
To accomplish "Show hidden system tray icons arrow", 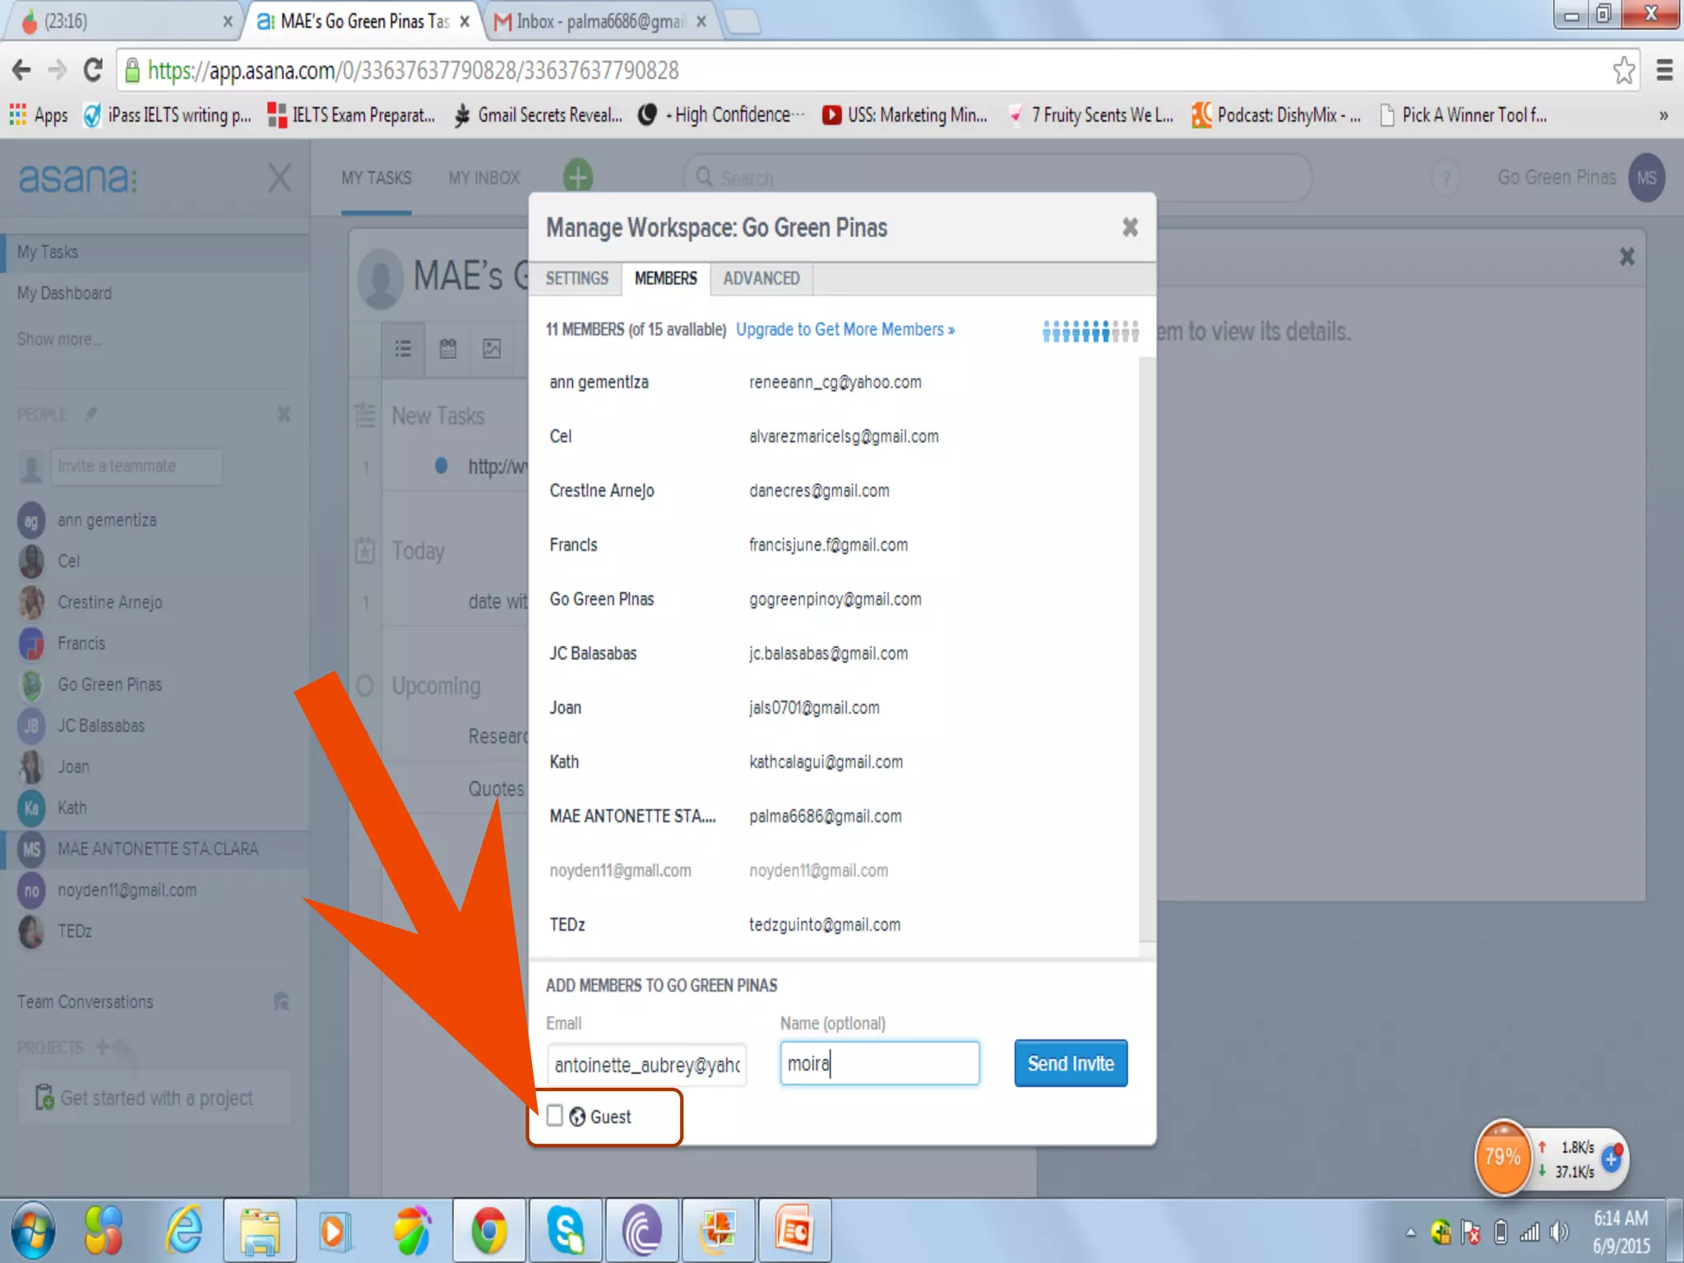I will pyautogui.click(x=1410, y=1232).
